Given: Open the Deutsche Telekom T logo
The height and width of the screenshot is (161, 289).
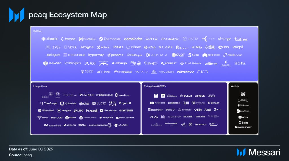Looking at the screenshot, I should 156,96.
